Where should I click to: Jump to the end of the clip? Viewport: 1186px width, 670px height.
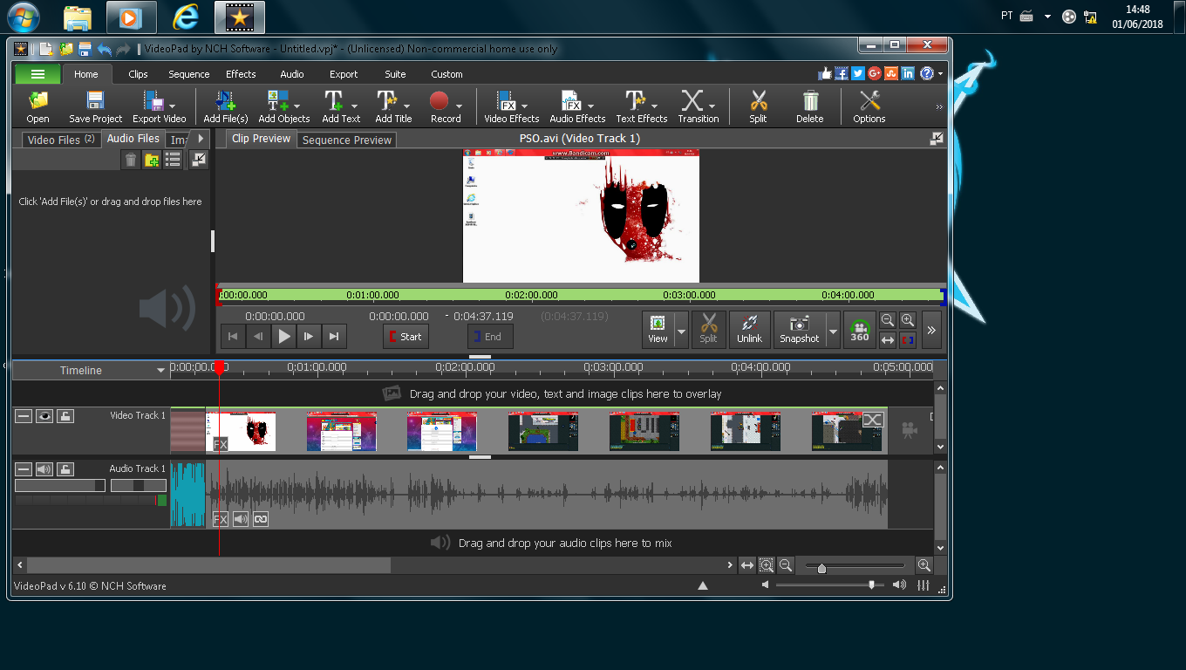point(334,336)
